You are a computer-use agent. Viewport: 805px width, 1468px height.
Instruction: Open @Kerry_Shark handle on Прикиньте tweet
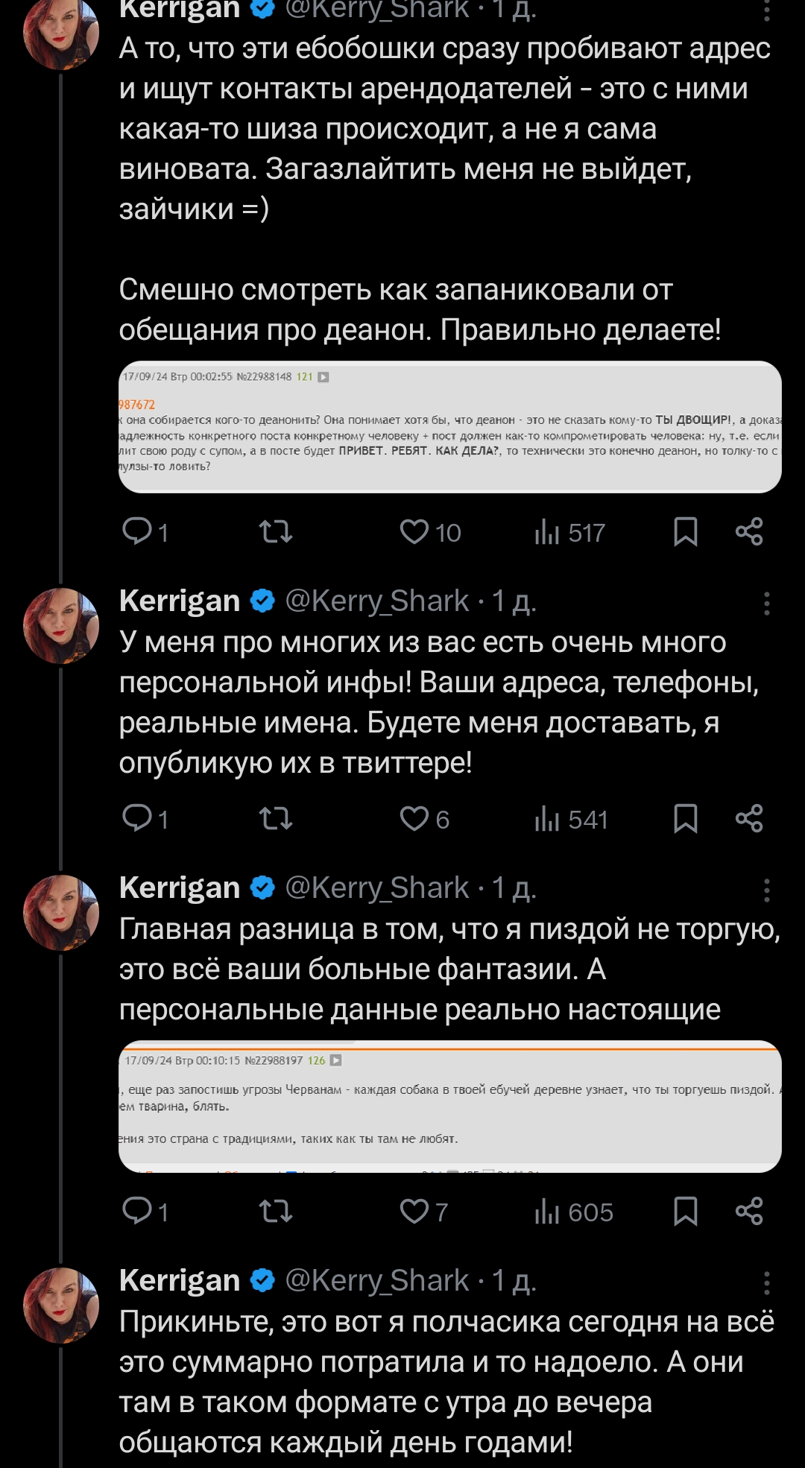tap(377, 1280)
